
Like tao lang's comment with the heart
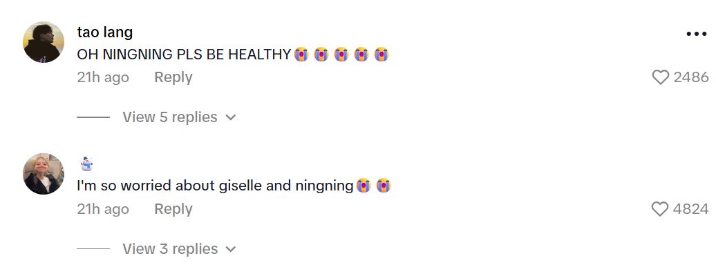pos(661,77)
